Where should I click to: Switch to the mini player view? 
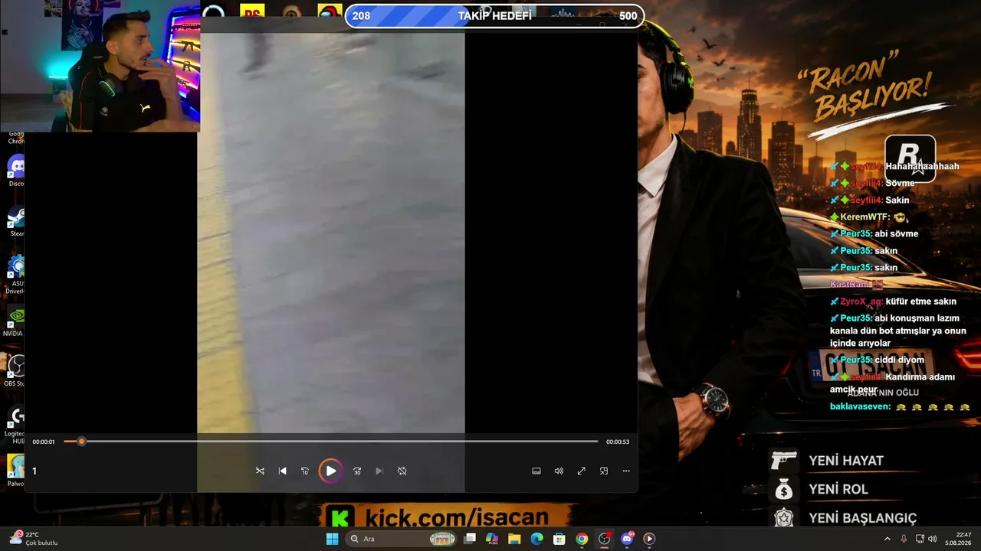[604, 471]
